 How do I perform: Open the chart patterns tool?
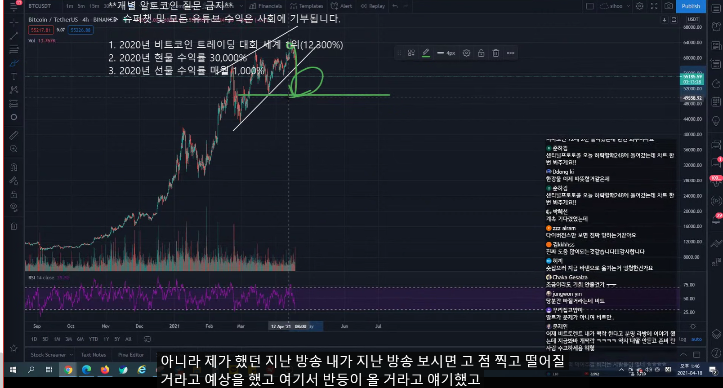point(14,90)
